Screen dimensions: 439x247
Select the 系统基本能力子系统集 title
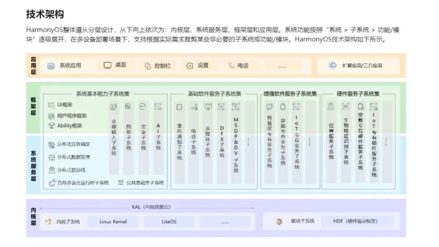click(x=103, y=94)
